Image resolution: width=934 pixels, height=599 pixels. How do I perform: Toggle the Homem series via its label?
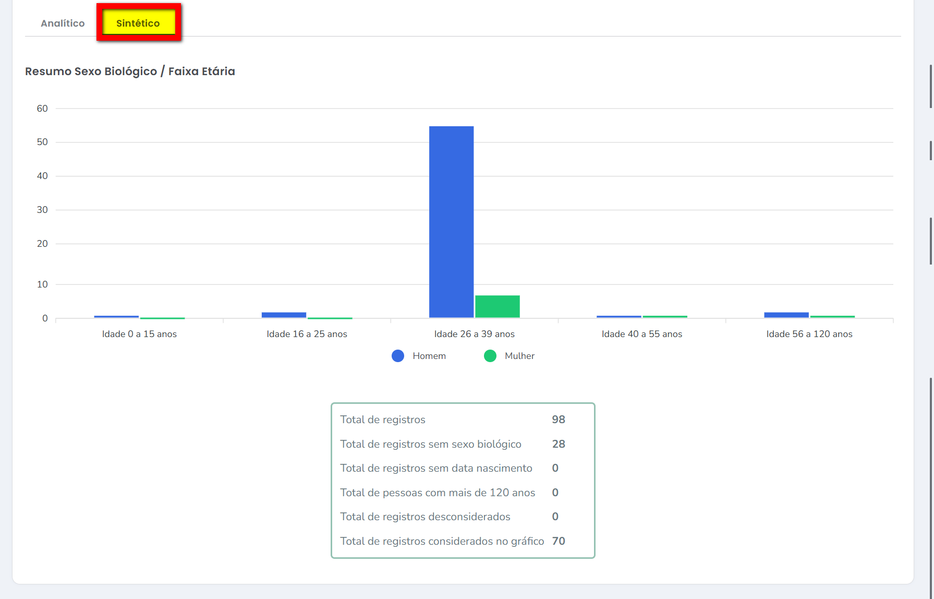point(429,356)
